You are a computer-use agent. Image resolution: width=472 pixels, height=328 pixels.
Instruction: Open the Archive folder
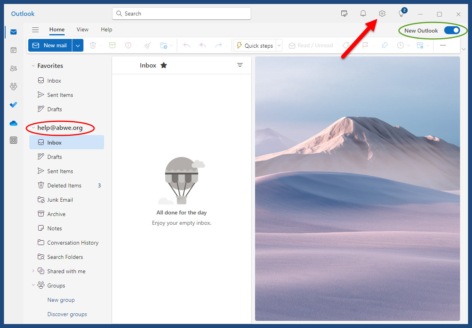click(x=67, y=214)
